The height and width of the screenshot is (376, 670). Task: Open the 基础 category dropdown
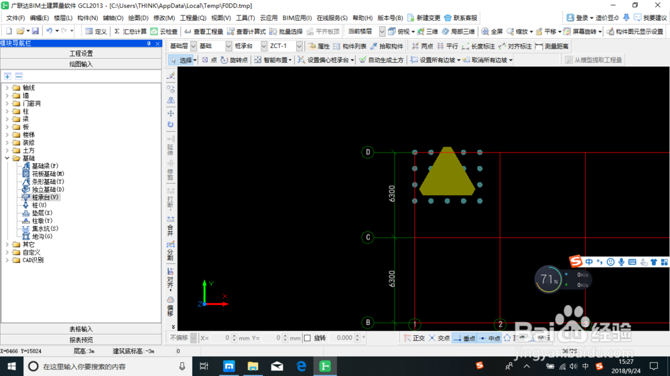[228, 46]
